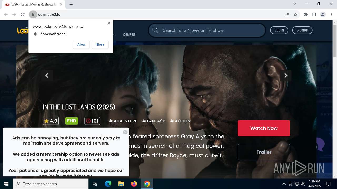337x189 pixels.
Task: Select the # FANTASY genre tag
Action: pos(154,121)
